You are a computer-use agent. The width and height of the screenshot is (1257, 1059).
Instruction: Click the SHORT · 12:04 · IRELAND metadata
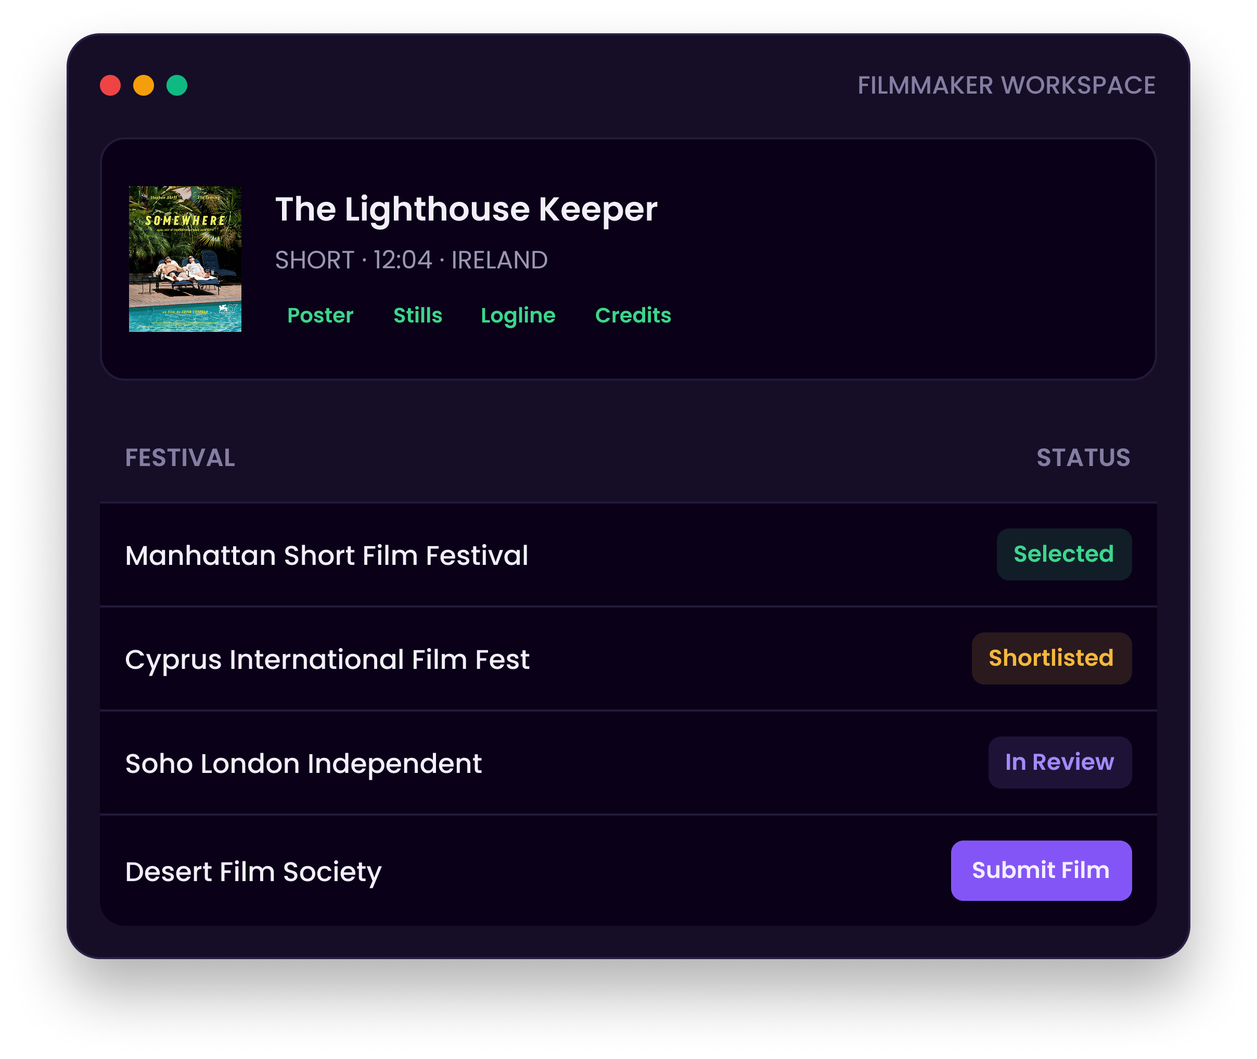point(412,260)
